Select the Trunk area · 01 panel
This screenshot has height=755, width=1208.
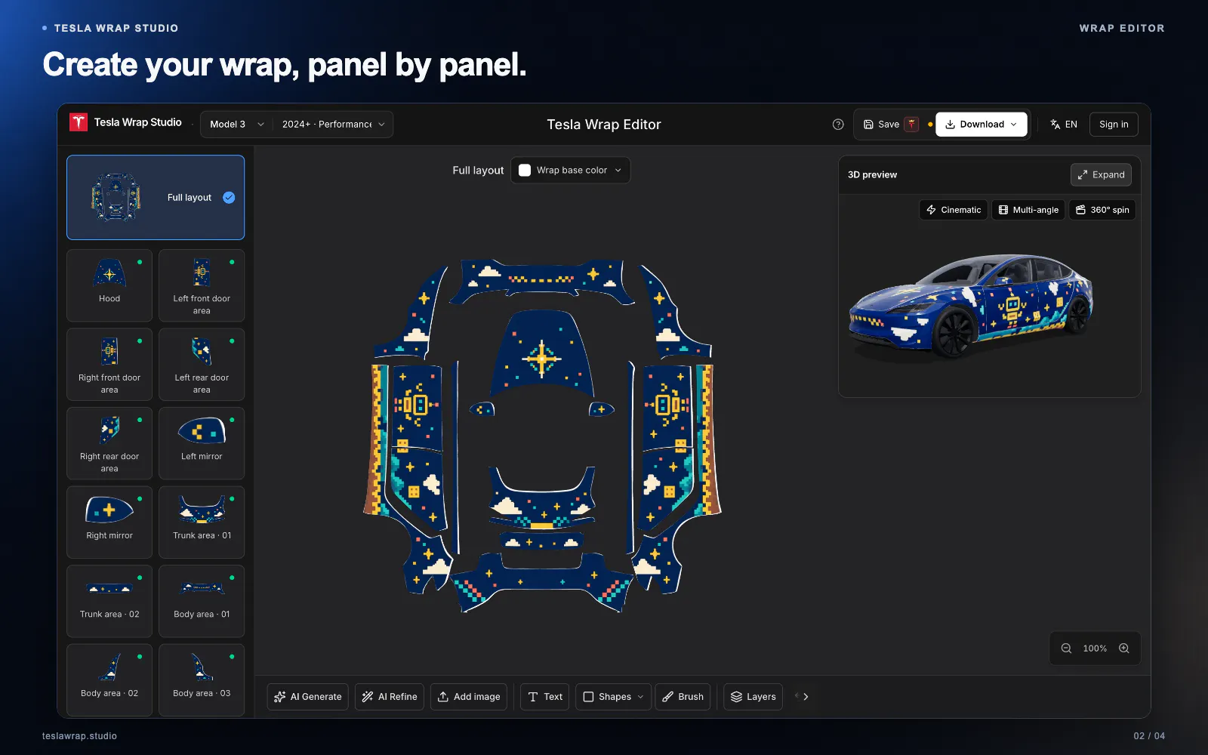(202, 522)
